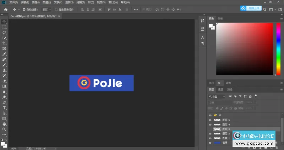Select the Quick Selection tool

(x=4, y=38)
